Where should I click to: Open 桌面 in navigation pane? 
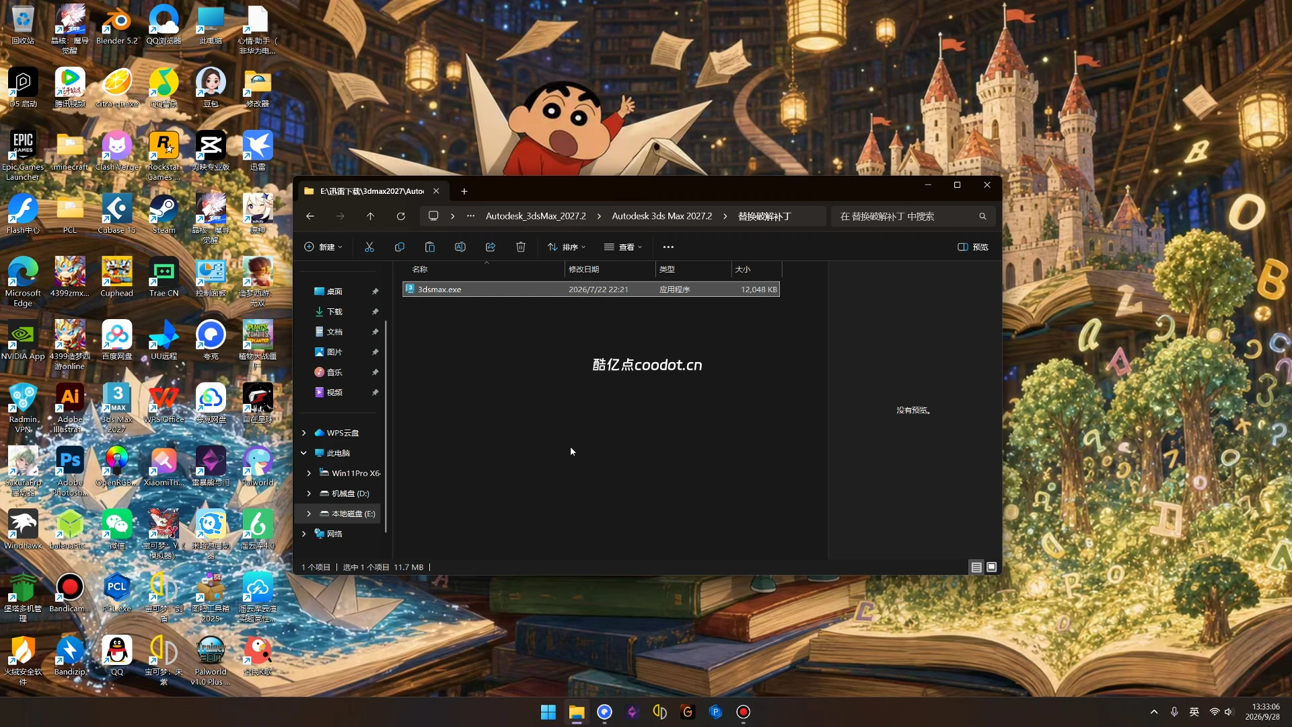click(x=334, y=291)
